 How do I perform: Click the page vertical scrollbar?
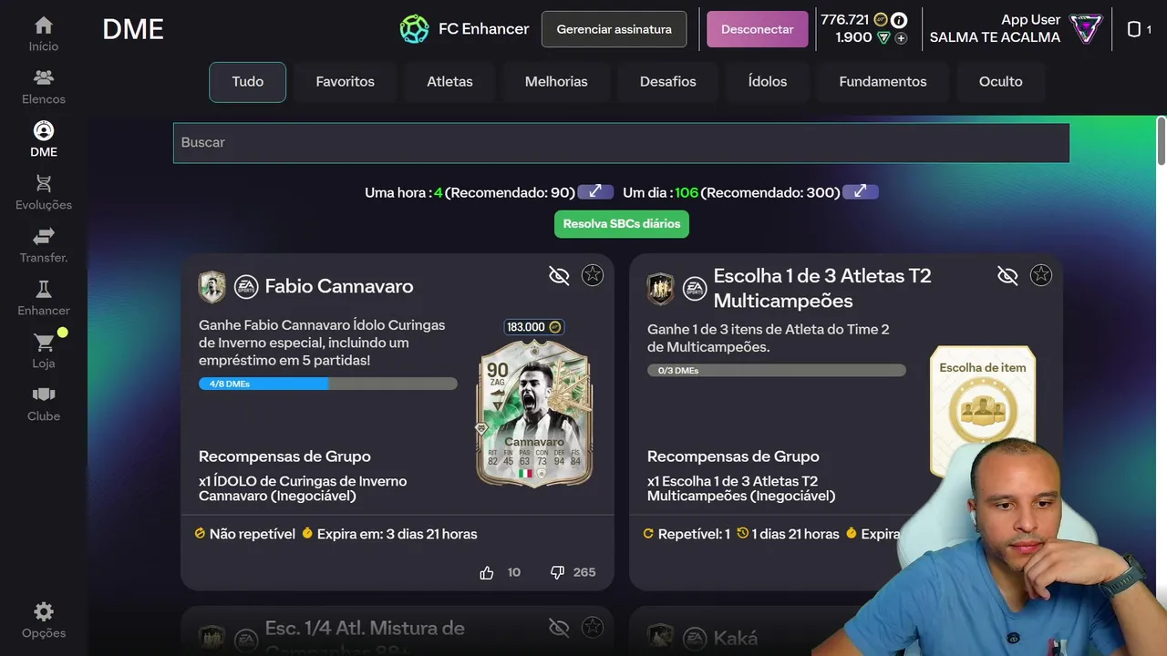click(x=1161, y=141)
